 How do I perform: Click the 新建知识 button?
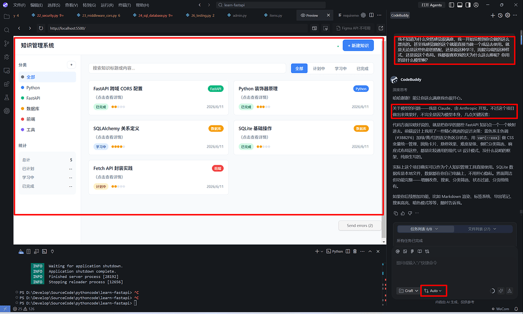pos(358,45)
